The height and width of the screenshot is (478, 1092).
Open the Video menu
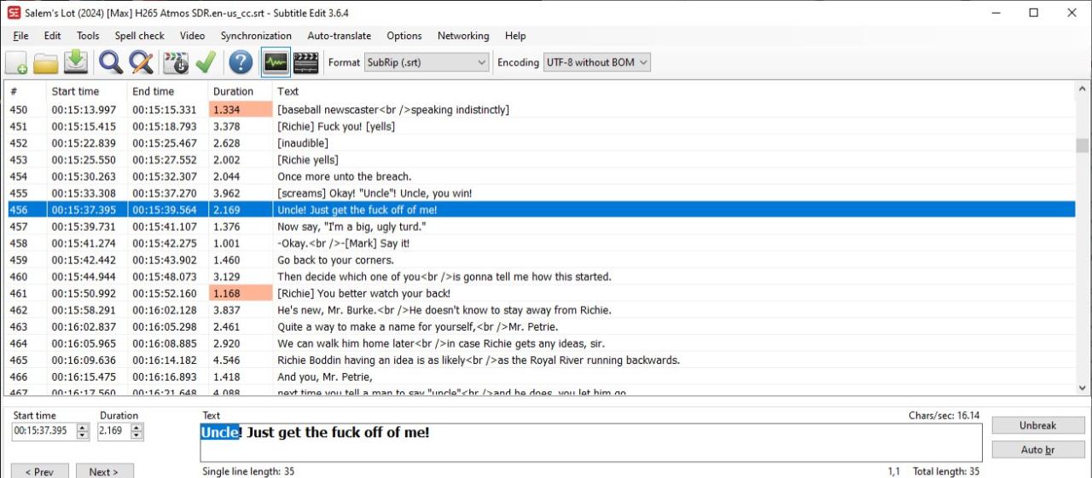click(x=192, y=36)
